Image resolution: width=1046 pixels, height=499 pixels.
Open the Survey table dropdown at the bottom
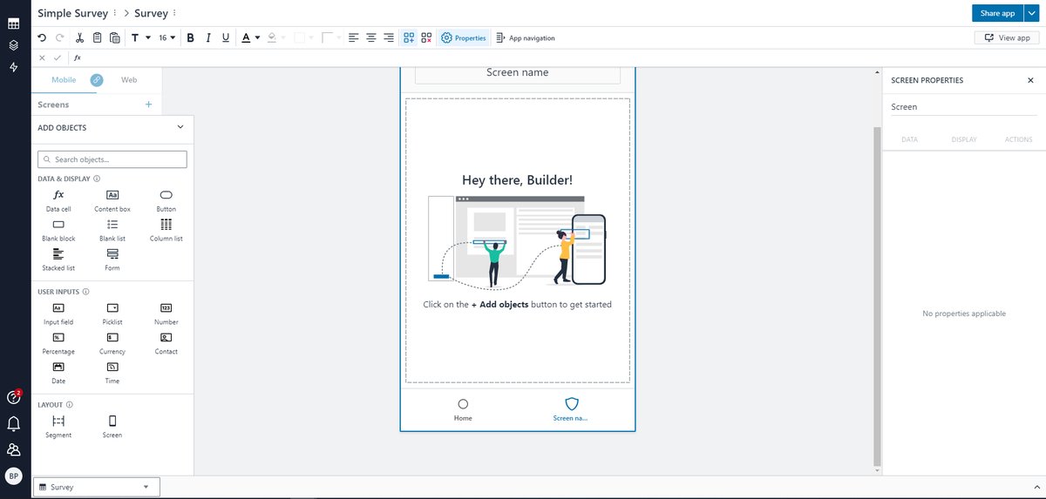pyautogui.click(x=96, y=487)
